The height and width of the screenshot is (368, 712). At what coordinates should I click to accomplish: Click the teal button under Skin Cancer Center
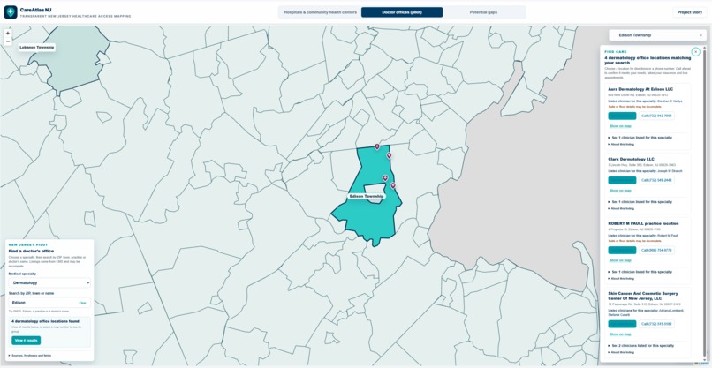[622, 324]
